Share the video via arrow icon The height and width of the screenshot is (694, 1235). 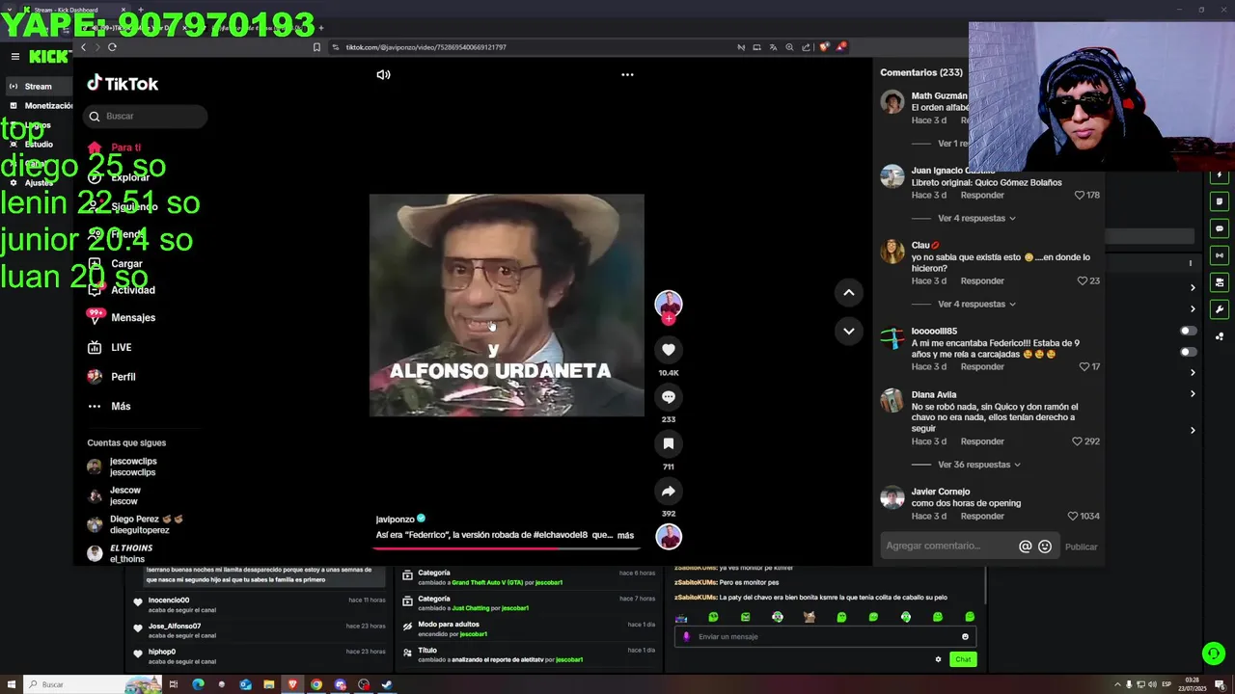pos(669,492)
